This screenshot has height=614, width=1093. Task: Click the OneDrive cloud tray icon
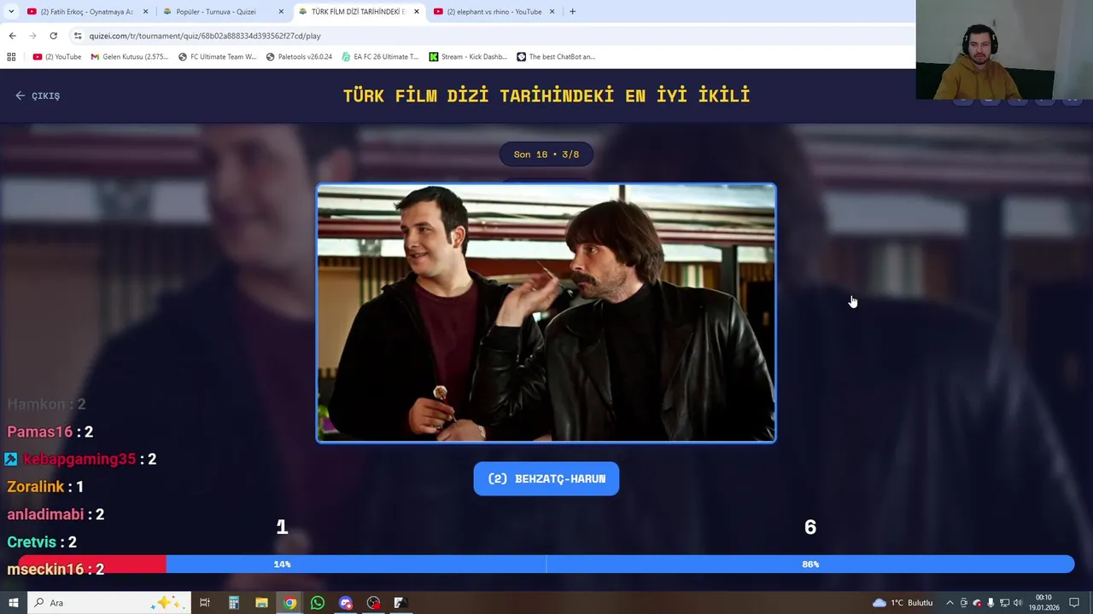pos(978,603)
